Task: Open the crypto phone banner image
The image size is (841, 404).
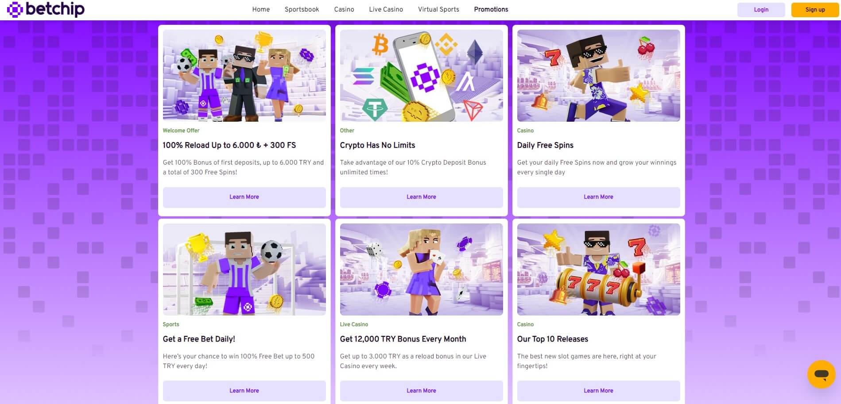Action: click(x=421, y=76)
